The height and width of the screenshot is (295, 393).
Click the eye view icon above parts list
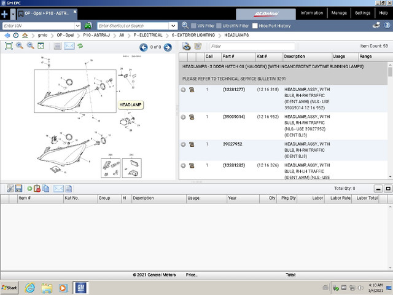tap(186, 46)
